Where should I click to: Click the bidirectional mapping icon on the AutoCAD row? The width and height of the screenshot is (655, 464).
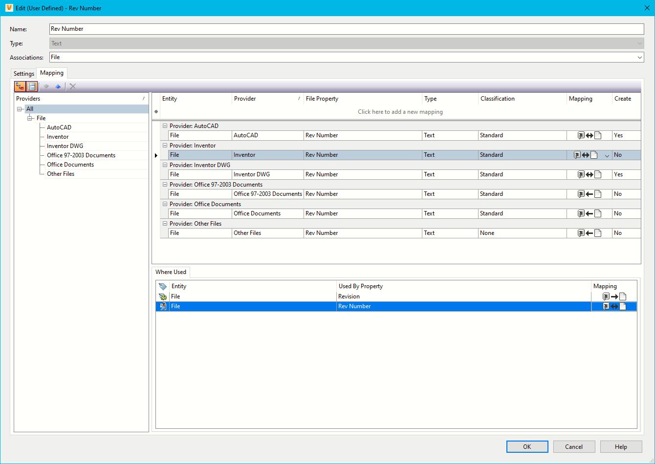point(589,135)
